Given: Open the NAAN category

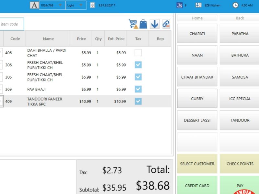Looking at the screenshot, I should click(x=197, y=55).
